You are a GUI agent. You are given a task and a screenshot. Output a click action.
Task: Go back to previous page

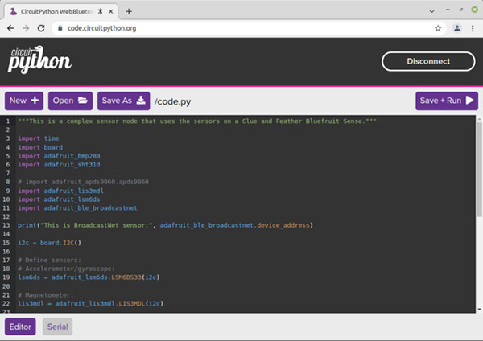click(x=10, y=27)
